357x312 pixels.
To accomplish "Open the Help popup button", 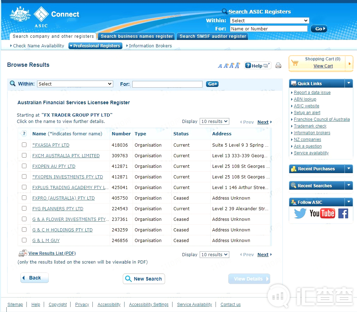I will tap(258, 66).
